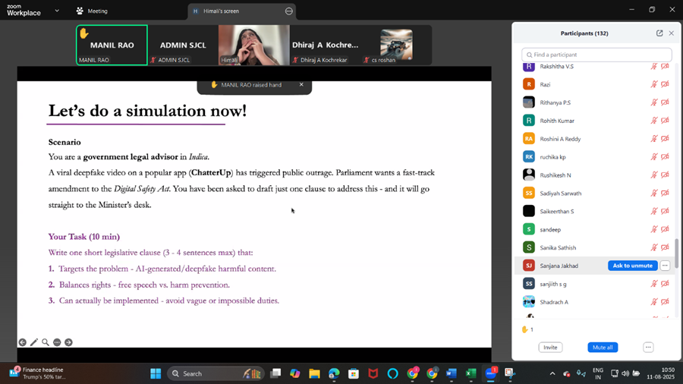
Task: Go back with previous slide arrow
Action: point(23,342)
